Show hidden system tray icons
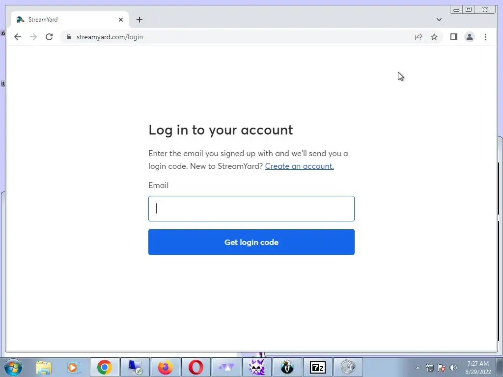This screenshot has width=503, height=377. click(x=418, y=368)
